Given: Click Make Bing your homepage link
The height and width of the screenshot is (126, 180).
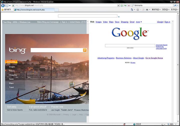Looking at the screenshot, I should (x=48, y=22).
